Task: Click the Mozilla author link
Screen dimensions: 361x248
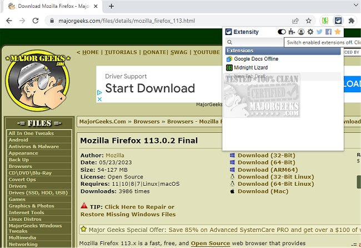Action: coord(115,155)
